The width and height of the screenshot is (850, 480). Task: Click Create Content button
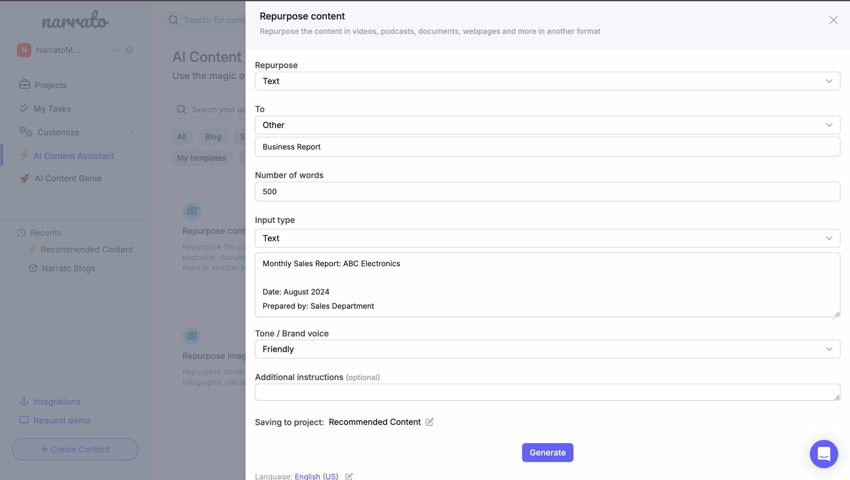(75, 449)
